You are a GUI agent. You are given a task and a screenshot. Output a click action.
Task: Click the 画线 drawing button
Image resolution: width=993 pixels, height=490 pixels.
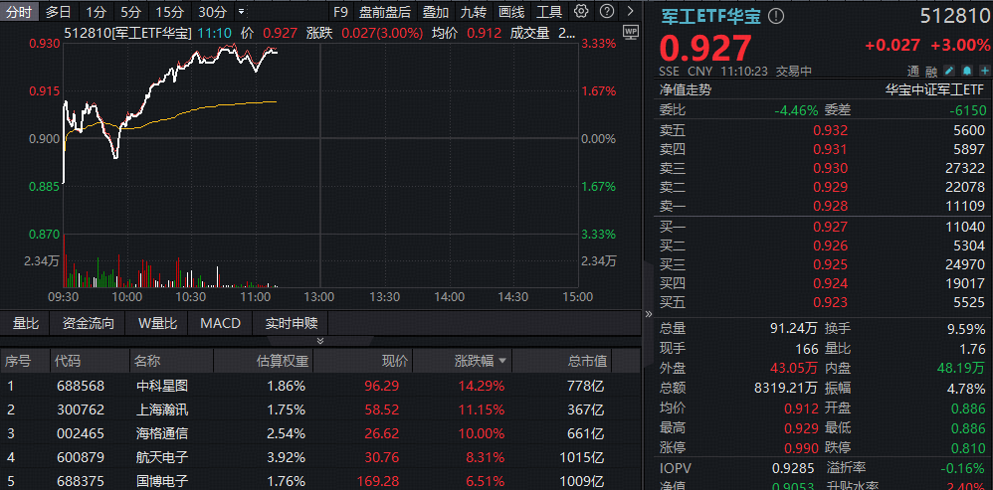tap(510, 13)
